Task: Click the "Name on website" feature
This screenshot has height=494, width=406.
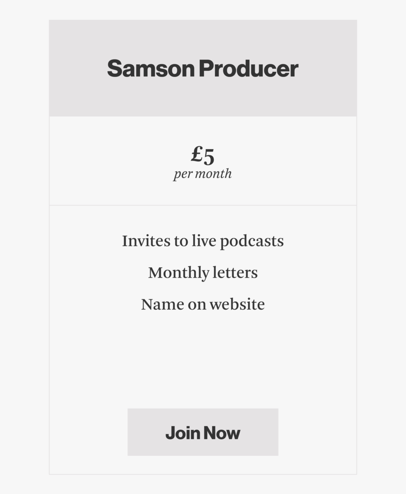Action: pos(203,304)
